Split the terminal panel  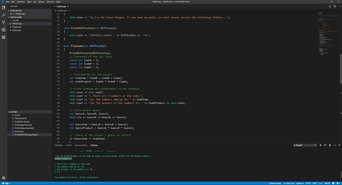pyautogui.click(x=325, y=145)
